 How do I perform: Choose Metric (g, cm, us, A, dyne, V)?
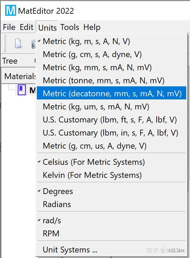coord(112,146)
